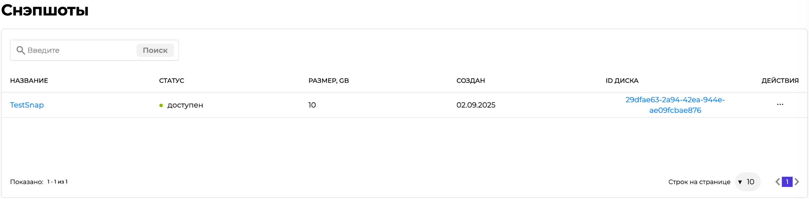Image resolution: width=809 pixels, height=199 pixels.
Task: Open the three-dot actions menu for TestSnap
Action: click(780, 105)
